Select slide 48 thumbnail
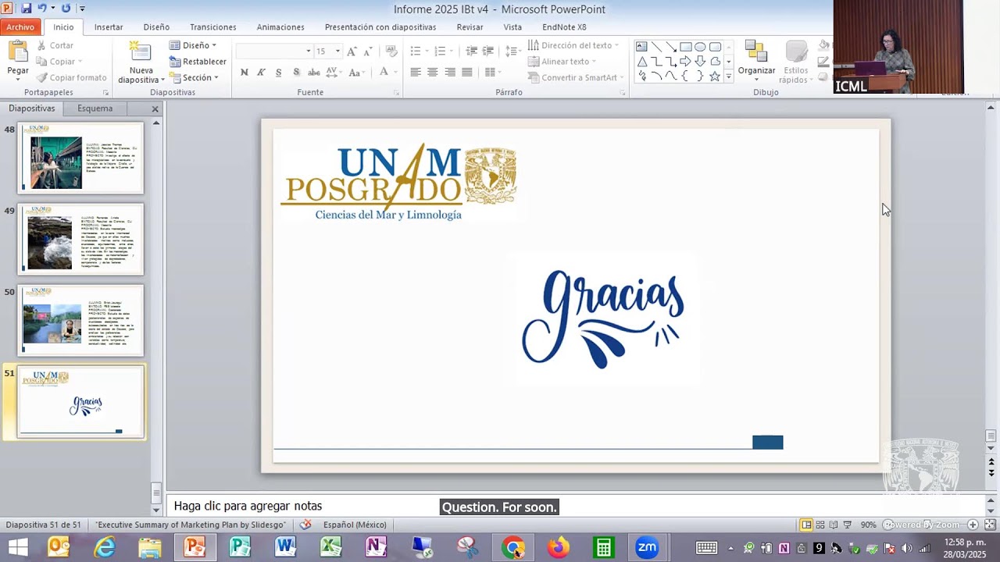 [80, 158]
